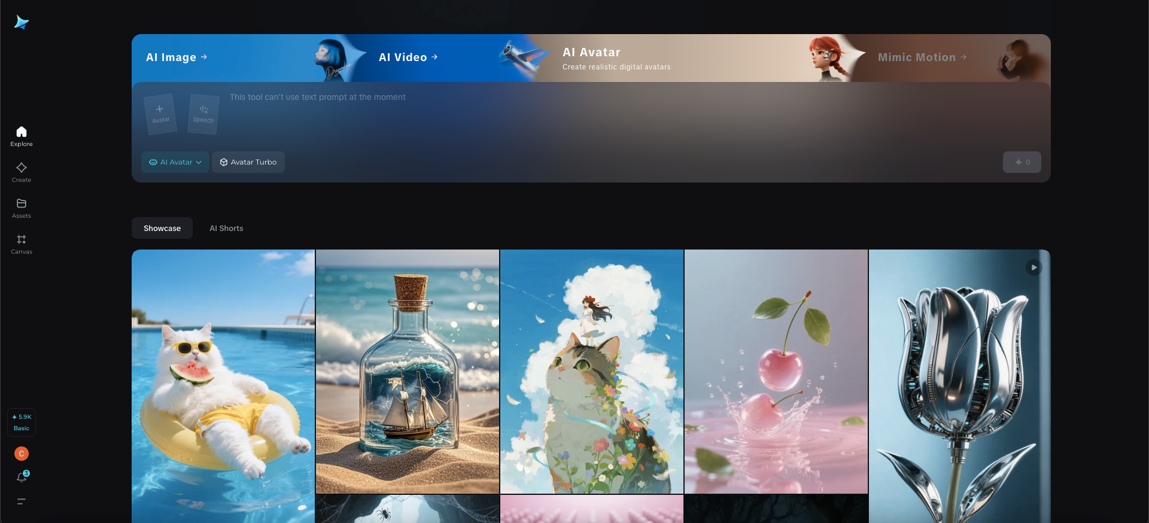Open the ship in a bottle showcase image
The width and height of the screenshot is (1149, 523).
point(408,372)
